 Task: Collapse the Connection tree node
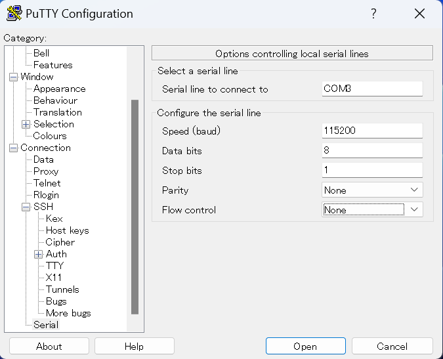tap(13, 148)
